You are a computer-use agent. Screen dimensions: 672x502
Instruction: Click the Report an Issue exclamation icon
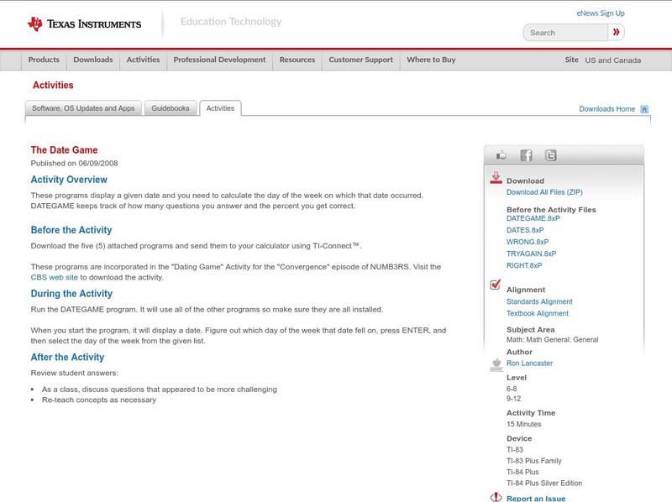495,497
